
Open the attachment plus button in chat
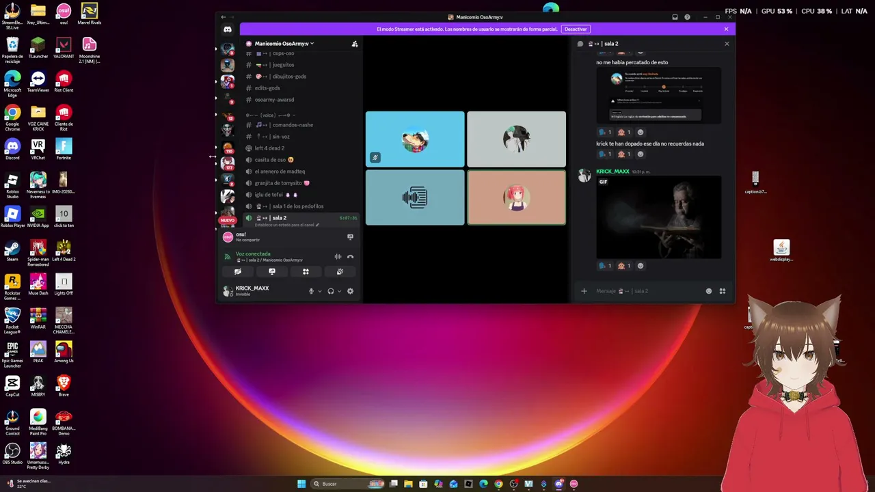click(x=584, y=291)
